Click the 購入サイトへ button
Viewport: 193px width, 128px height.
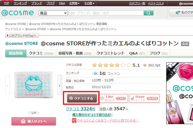[34, 121]
